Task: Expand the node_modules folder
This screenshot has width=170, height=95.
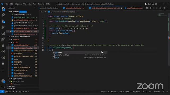Action: [x=19, y=82]
